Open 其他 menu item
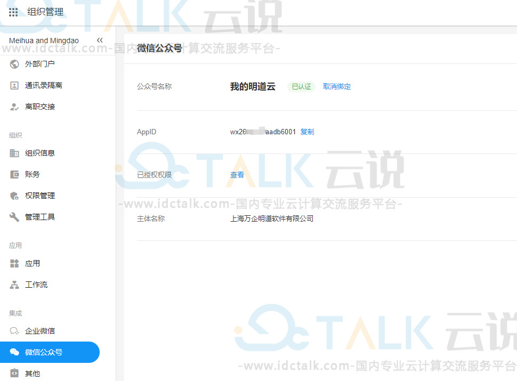The width and height of the screenshot is (517, 381). pyautogui.click(x=33, y=374)
